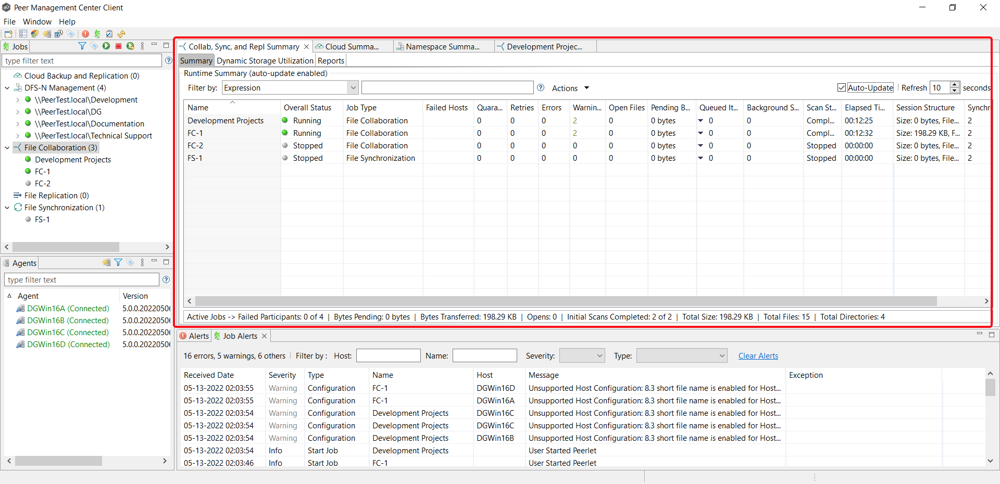
Task: Click the calendar clock scheduler icon
Action: click(x=59, y=34)
